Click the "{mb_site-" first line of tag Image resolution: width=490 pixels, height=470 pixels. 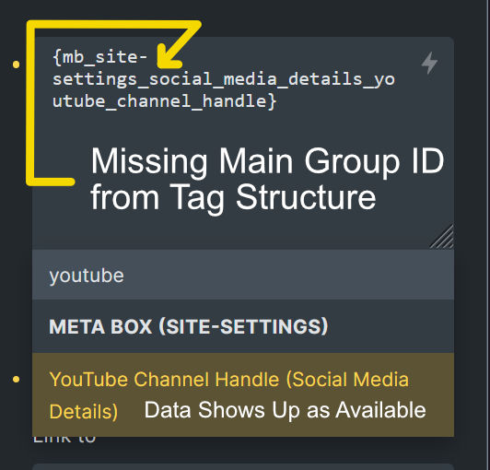(100, 57)
